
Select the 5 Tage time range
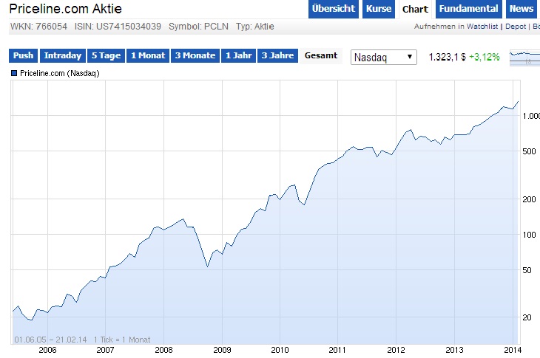pyautogui.click(x=106, y=55)
